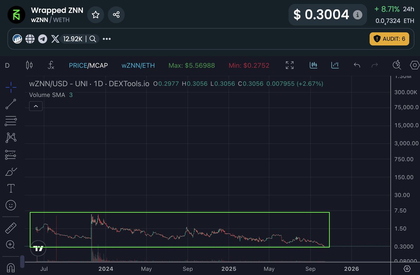
Task: Open quick search lightning icon
Action: [397, 65]
